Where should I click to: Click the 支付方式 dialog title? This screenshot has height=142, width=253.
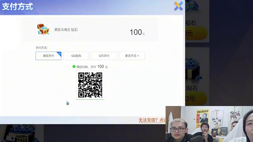tap(17, 7)
